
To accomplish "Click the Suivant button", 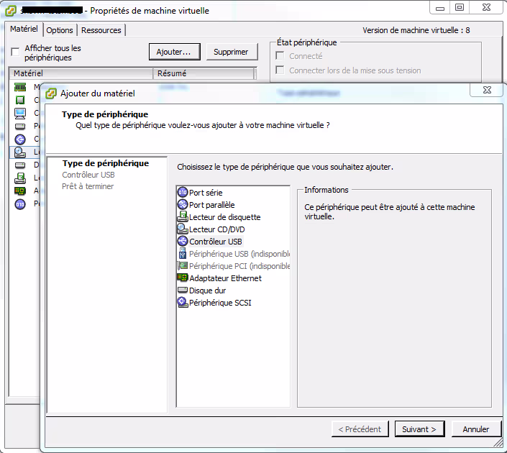I will [x=419, y=429].
